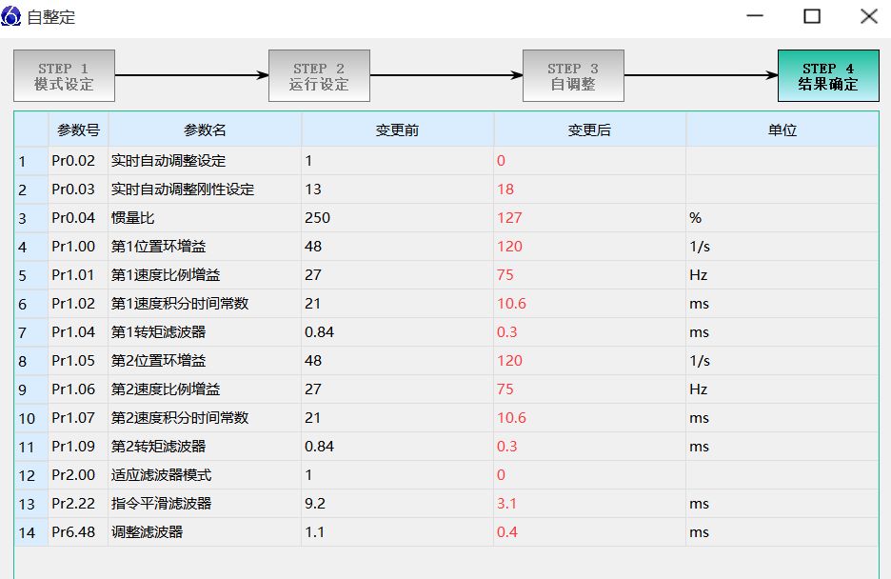Go to STEP 2 运行设定
Screen dimensions: 891x579
(x=319, y=76)
